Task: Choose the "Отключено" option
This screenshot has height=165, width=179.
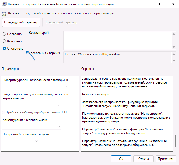Action: [x=4, y=49]
